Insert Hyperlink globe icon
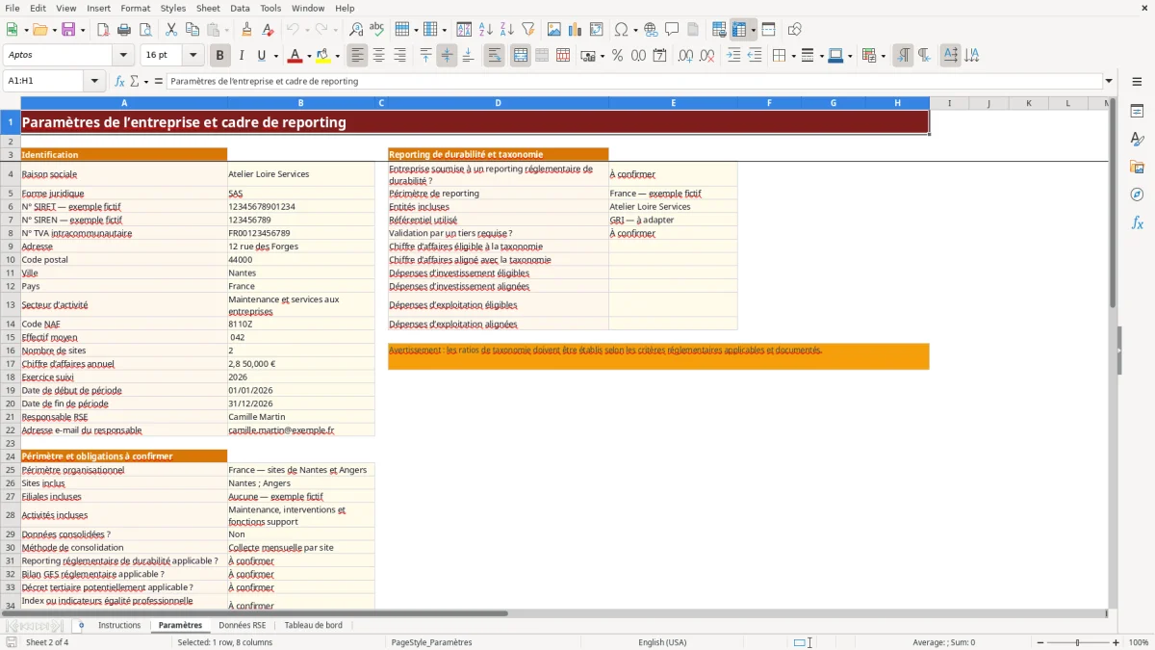The image size is (1155, 650). [x=651, y=30]
